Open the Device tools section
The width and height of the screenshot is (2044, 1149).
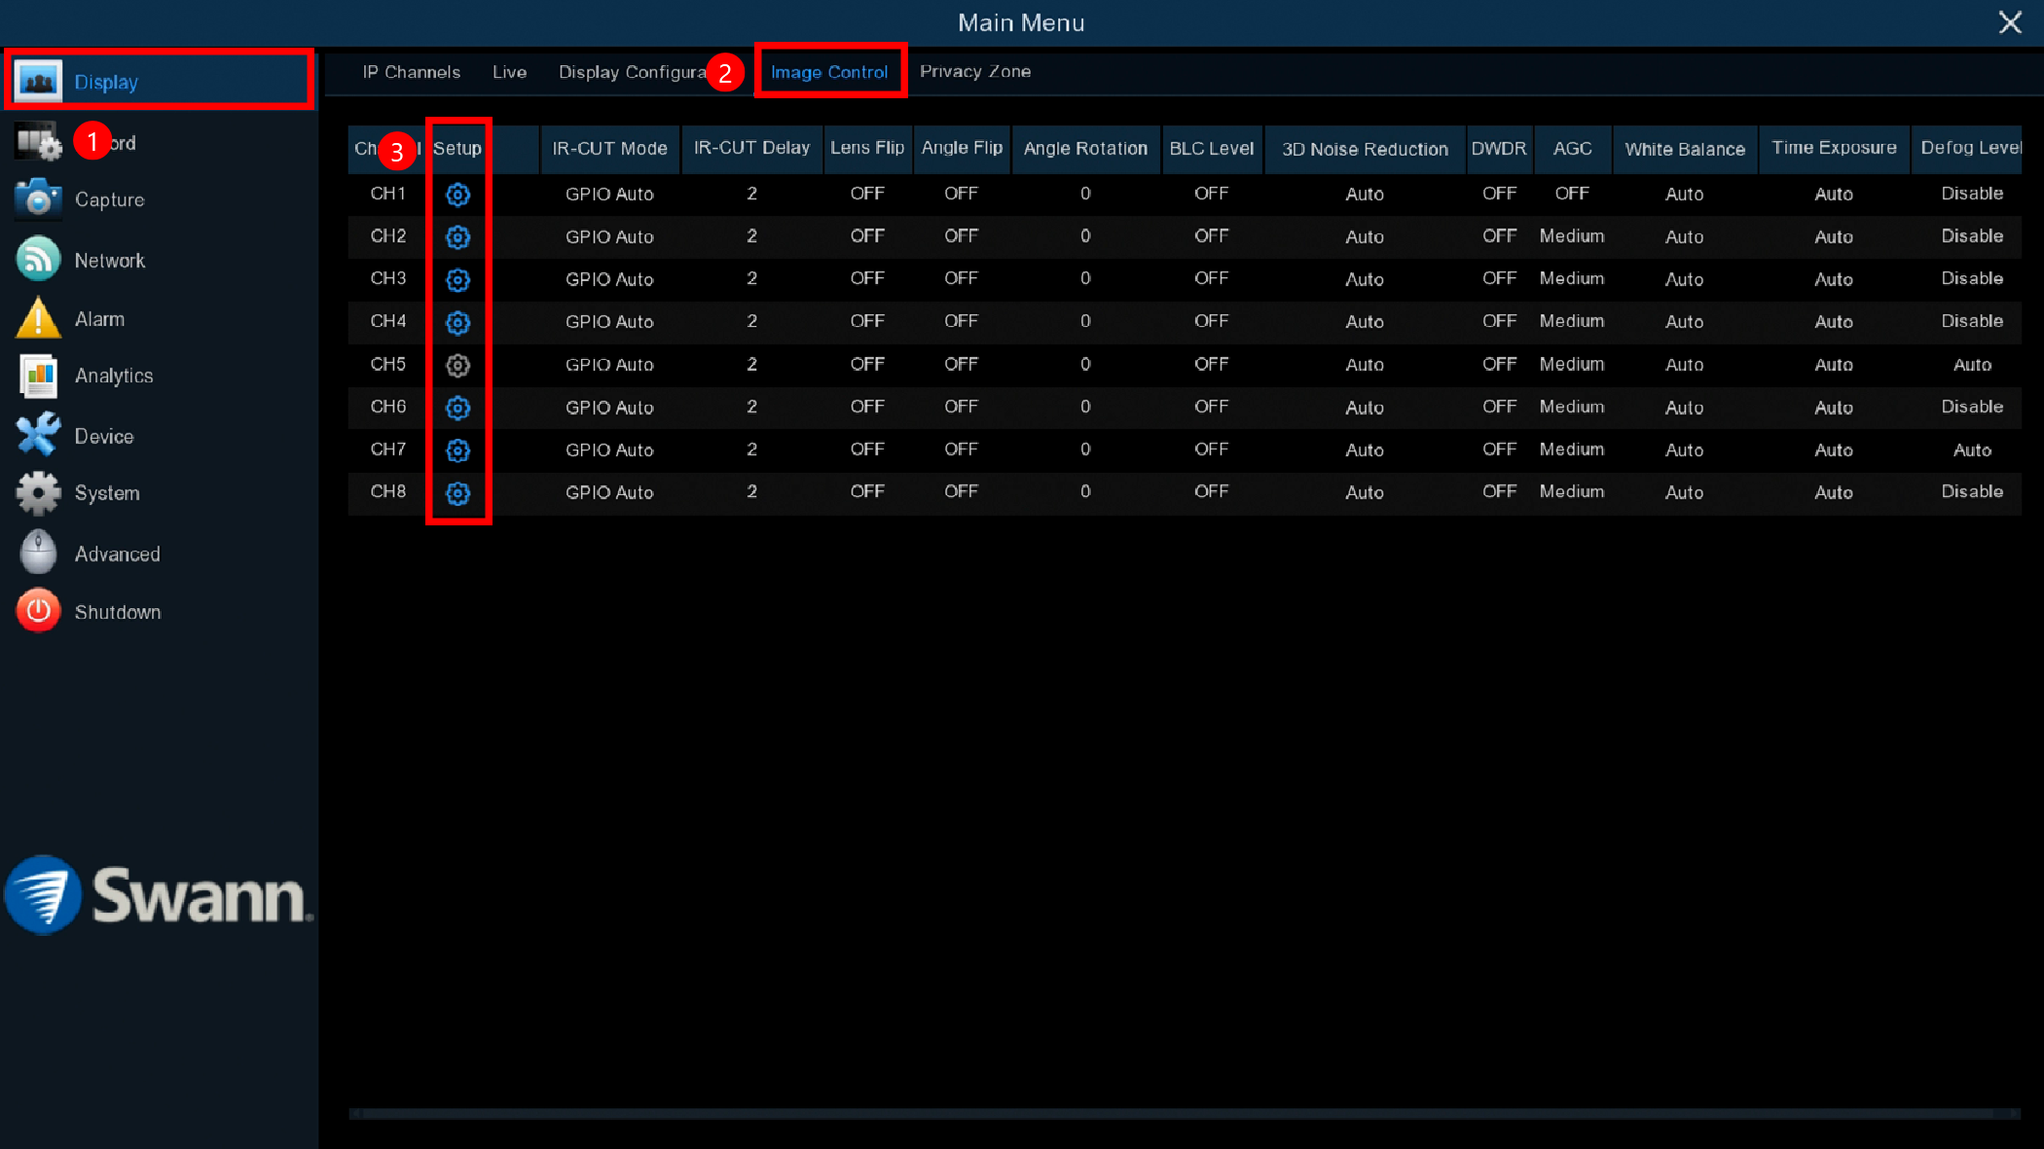click(x=38, y=435)
